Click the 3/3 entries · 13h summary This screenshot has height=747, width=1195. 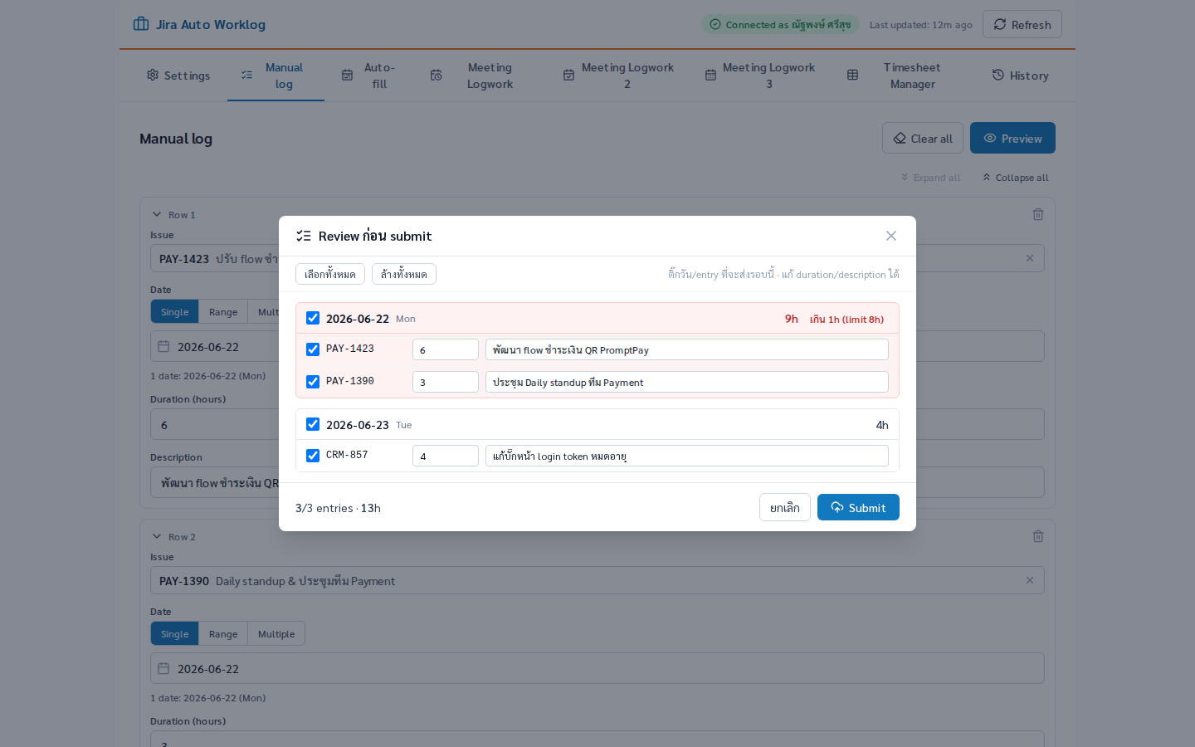(x=338, y=508)
